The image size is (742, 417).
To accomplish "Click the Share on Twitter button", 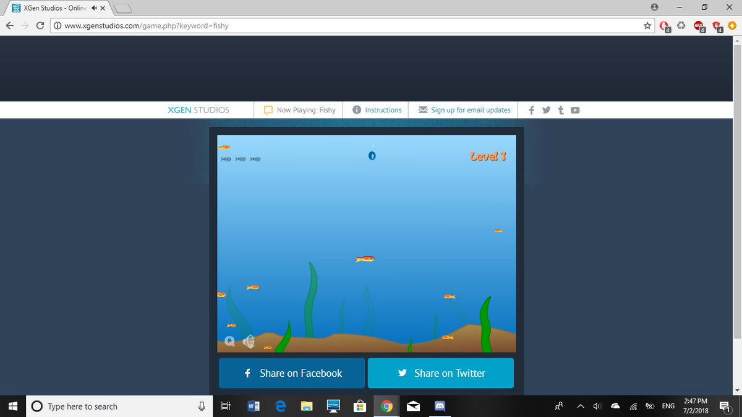I will coord(441,373).
